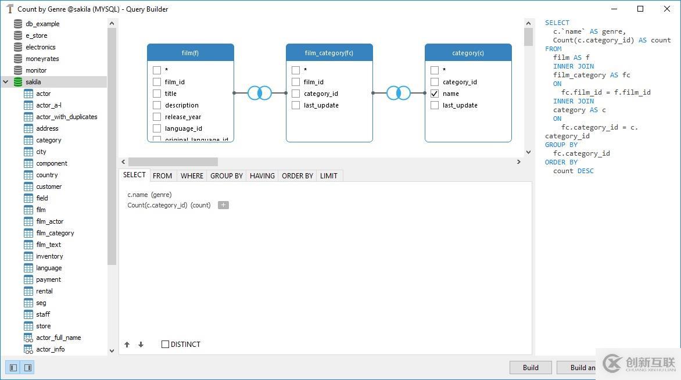Open the SELECT tab
The image size is (681, 380).
tap(134, 175)
